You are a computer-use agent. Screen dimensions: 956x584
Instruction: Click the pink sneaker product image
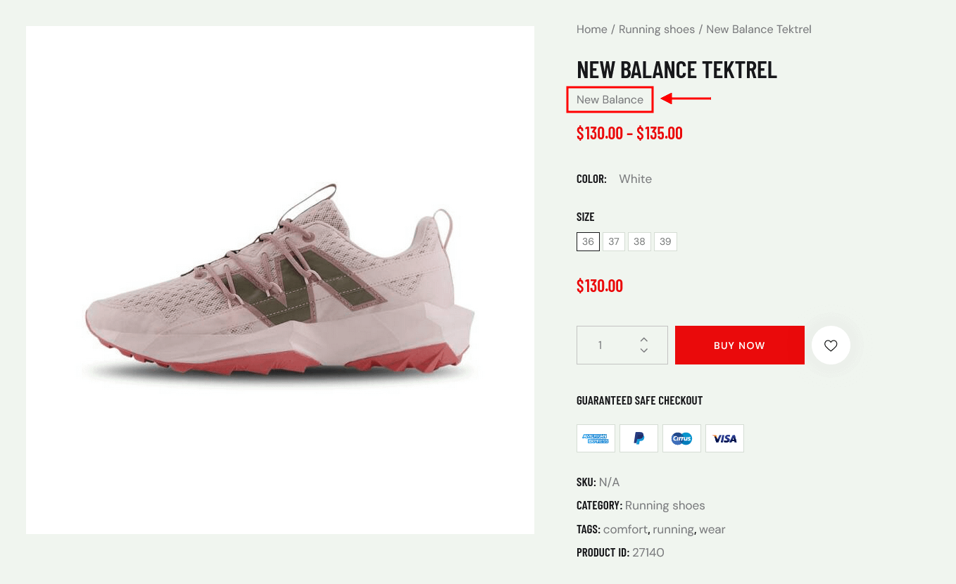280,280
